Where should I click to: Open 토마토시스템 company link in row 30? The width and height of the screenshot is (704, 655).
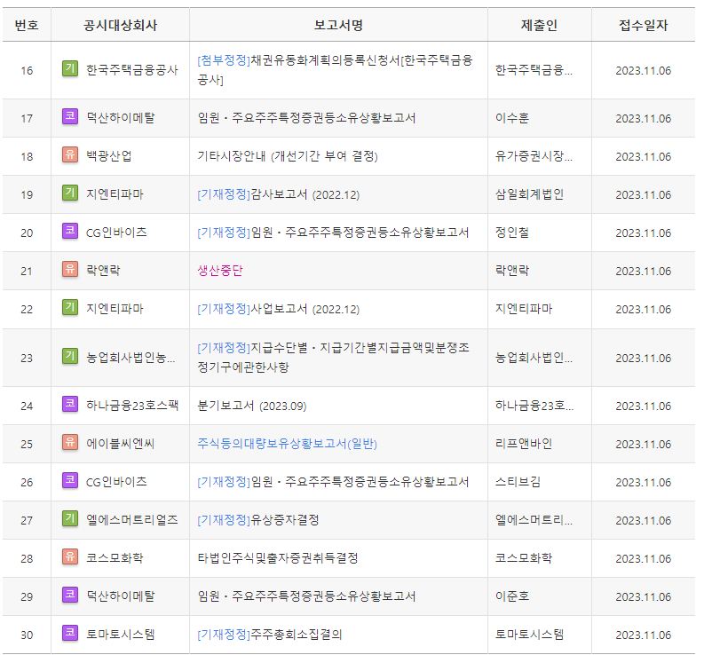pyautogui.click(x=121, y=635)
